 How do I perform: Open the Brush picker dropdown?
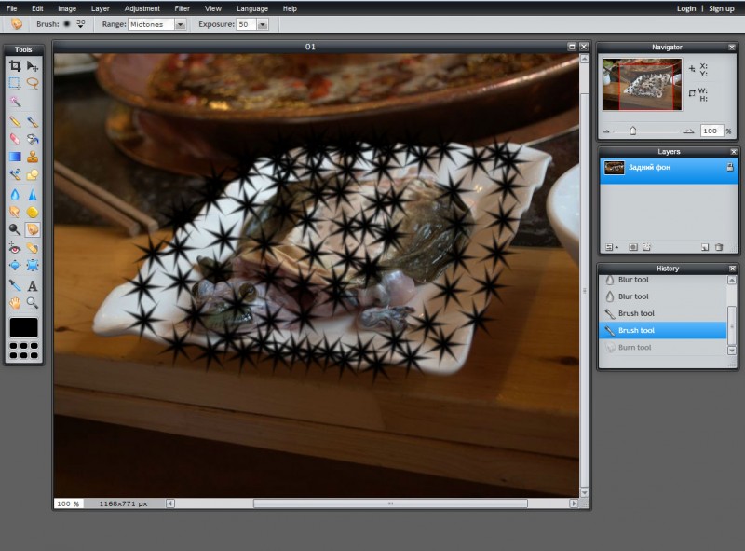tap(81, 24)
